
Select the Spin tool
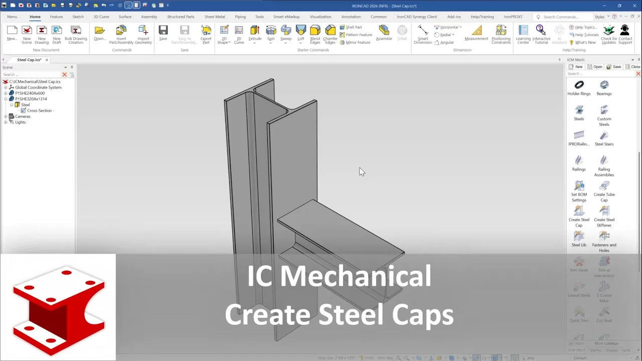coord(271,34)
